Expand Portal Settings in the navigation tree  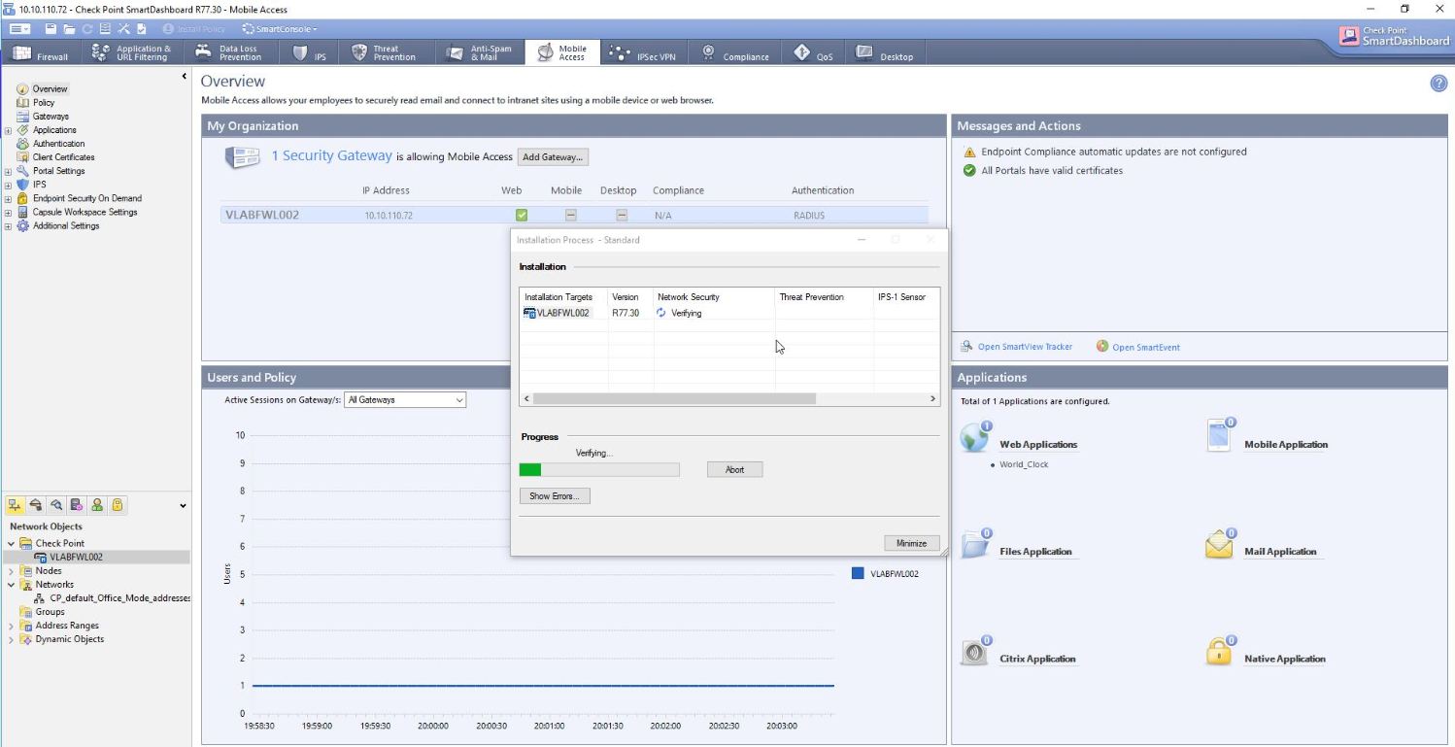8,171
